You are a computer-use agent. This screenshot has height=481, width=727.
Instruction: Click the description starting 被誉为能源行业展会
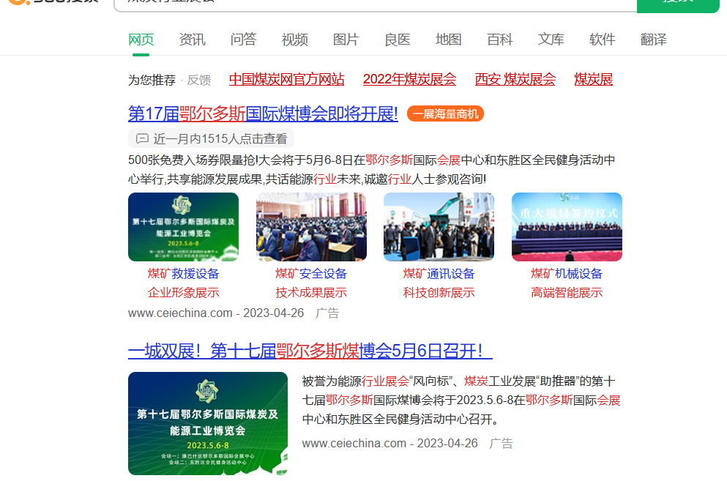click(461, 400)
